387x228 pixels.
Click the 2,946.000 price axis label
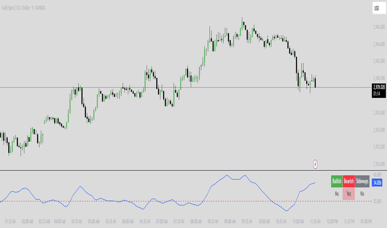click(x=379, y=27)
